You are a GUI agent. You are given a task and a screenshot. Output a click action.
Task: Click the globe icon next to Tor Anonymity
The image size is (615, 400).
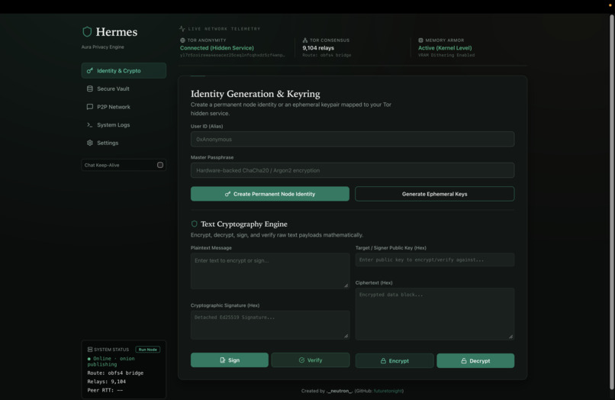click(x=183, y=40)
